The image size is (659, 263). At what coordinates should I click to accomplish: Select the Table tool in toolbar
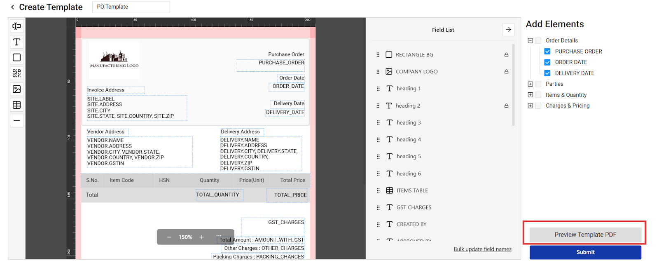[x=17, y=105]
